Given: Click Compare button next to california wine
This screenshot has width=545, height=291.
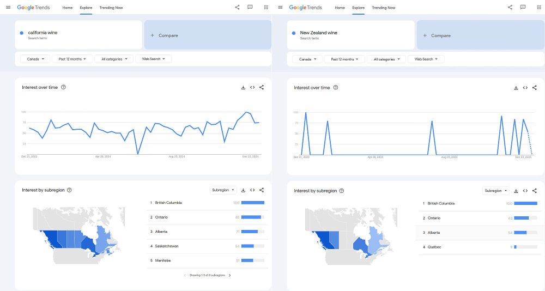Looking at the screenshot, I should pyautogui.click(x=208, y=35).
